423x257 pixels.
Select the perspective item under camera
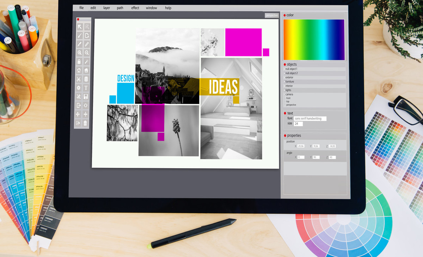pos(291,105)
